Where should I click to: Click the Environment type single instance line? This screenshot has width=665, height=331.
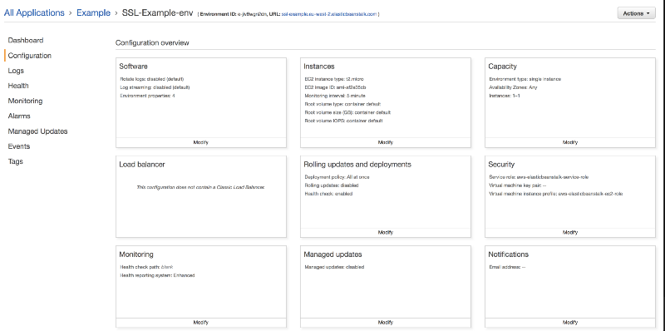tap(525, 79)
